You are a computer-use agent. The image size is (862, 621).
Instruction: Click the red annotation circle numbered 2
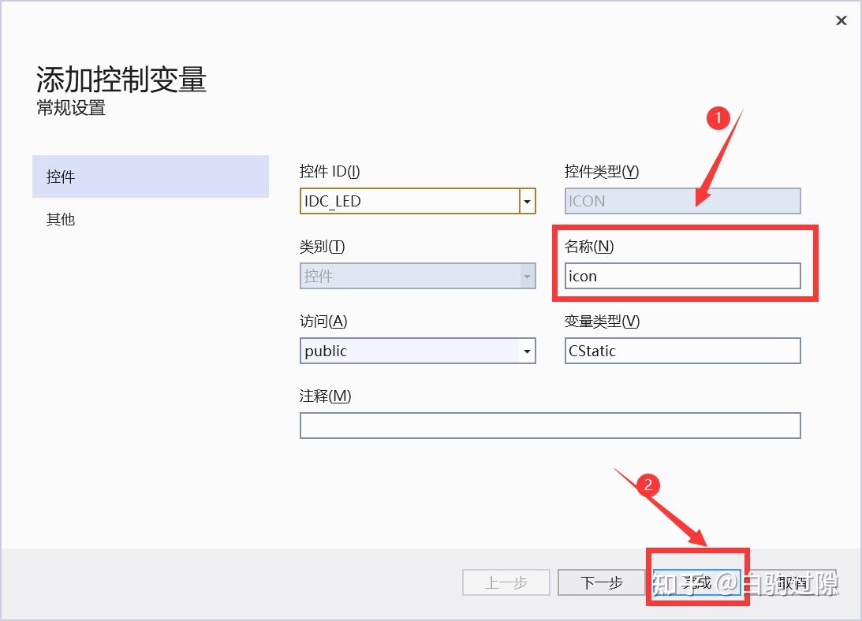(x=648, y=486)
